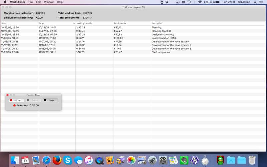Sort by the Stop column header
The width and height of the screenshot is (267, 167).
pyautogui.click(x=57, y=23)
